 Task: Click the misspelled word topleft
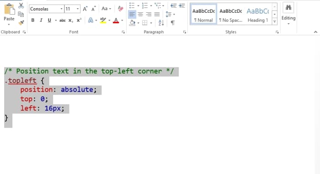tap(22, 81)
